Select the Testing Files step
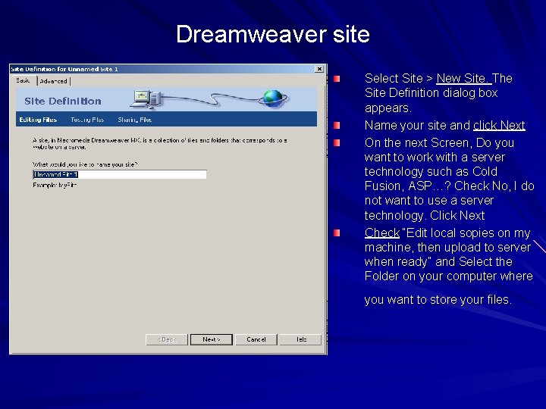 coord(87,120)
